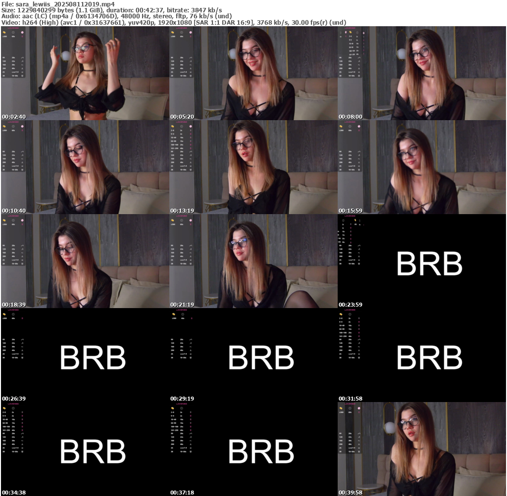Open the thumbnail stamped 00:10:40
507x496 pixels.
coord(85,167)
